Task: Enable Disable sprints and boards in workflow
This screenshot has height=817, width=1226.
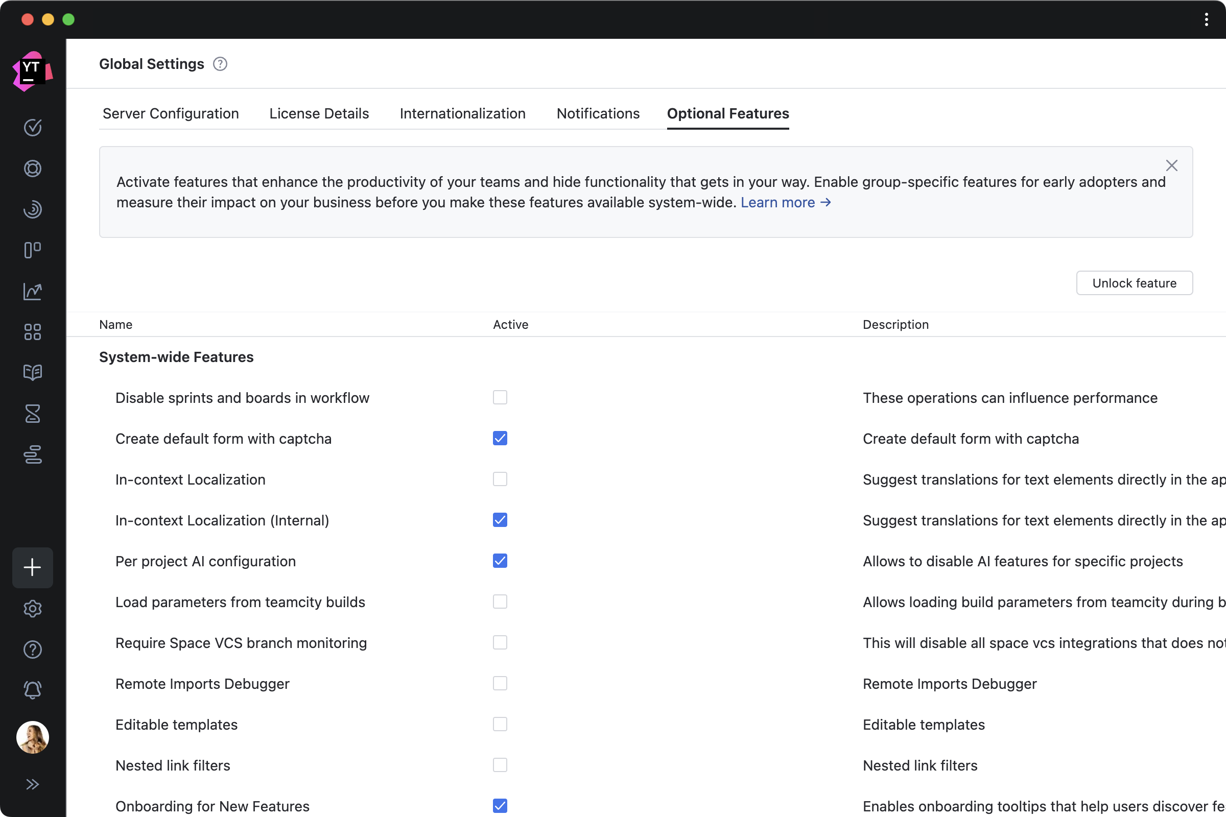Action: pyautogui.click(x=500, y=398)
